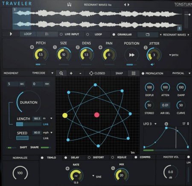Click modulation badge 1 beside SIZE
This screenshot has height=186, width=192.
[x=55, y=47]
